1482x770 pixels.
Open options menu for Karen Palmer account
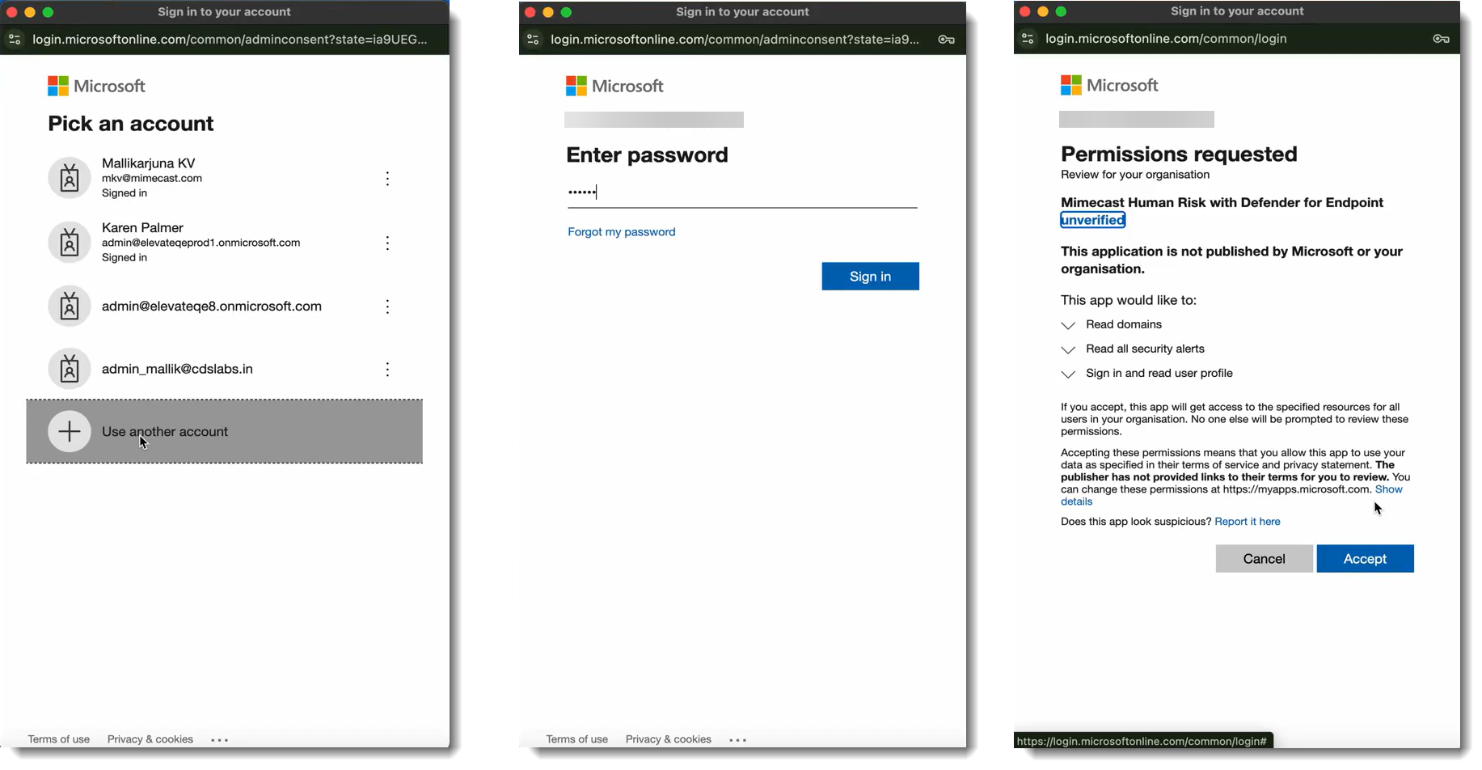tap(387, 243)
